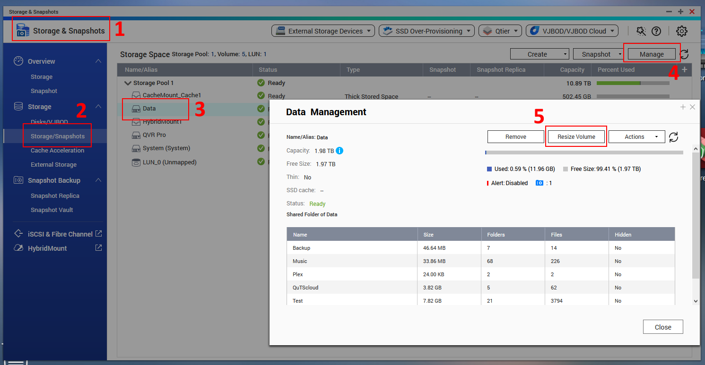Open Cache Acceleration in sidebar
The width and height of the screenshot is (705, 365).
[x=58, y=151]
